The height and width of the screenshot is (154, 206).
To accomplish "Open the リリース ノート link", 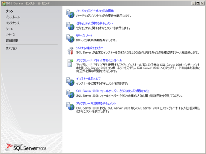I will [84, 36].
